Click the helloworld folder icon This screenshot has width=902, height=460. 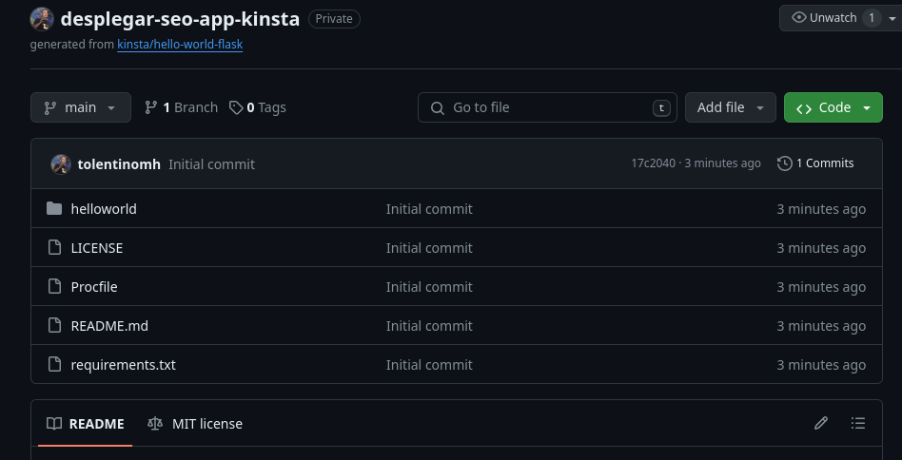(x=54, y=208)
